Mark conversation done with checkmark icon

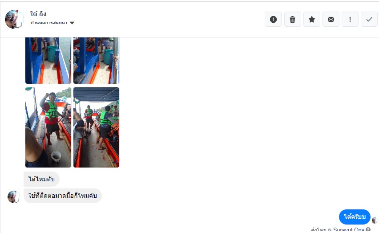pos(369,19)
